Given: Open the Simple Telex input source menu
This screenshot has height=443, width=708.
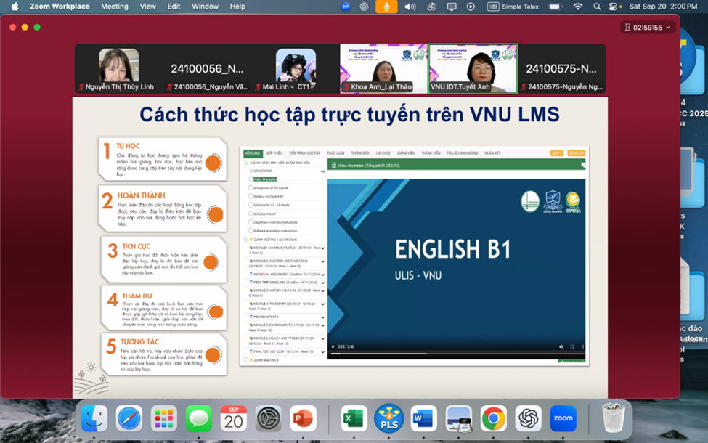Looking at the screenshot, I should (513, 7).
